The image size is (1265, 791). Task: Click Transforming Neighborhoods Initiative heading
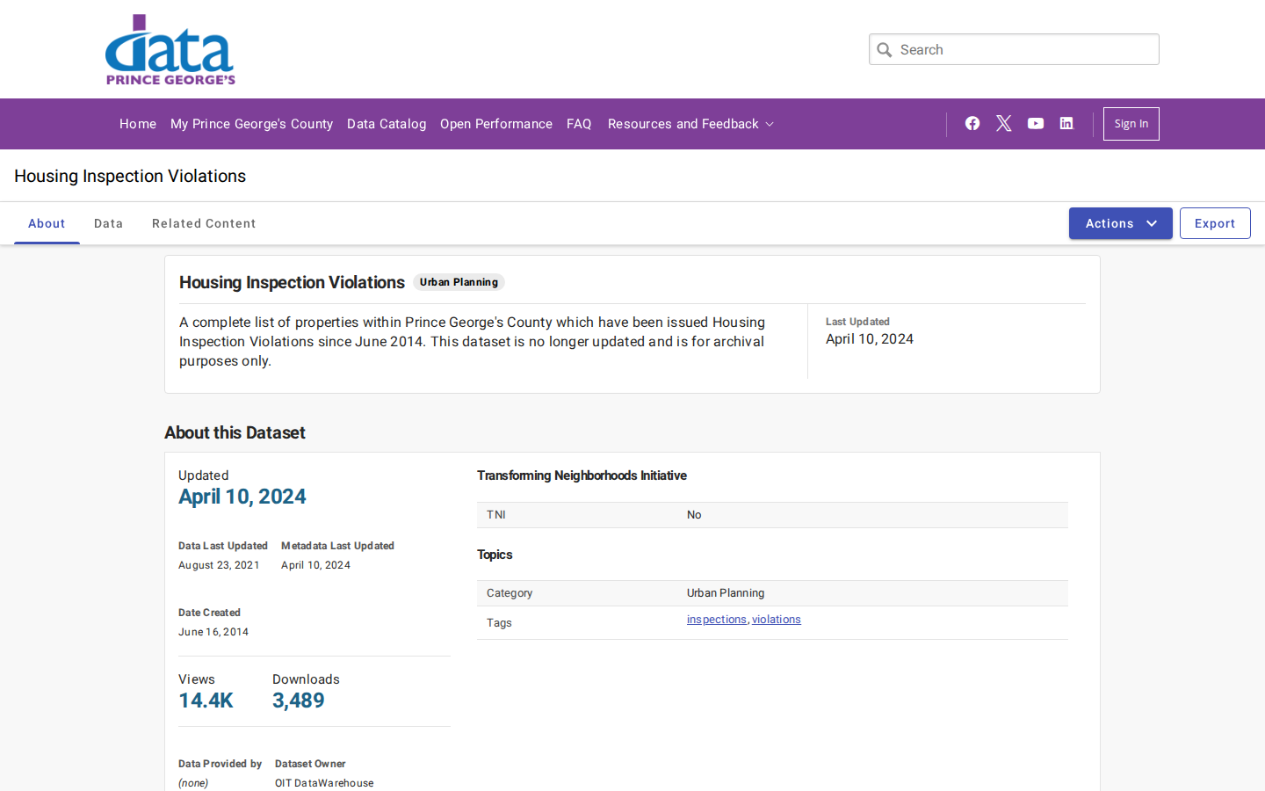pos(582,475)
